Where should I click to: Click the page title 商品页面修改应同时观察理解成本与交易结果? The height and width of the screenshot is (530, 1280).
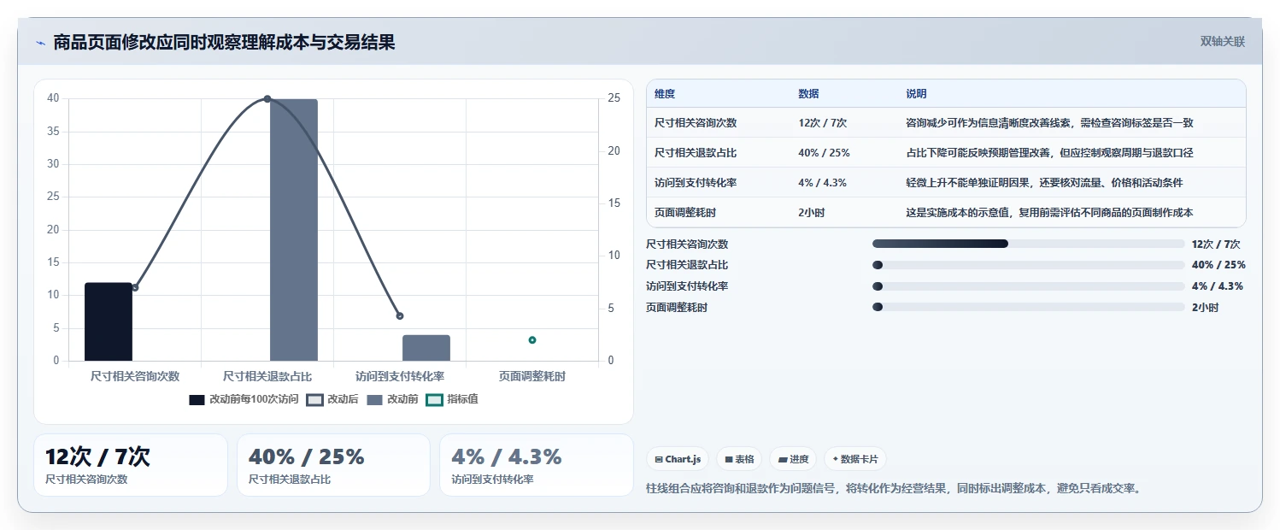(x=224, y=43)
